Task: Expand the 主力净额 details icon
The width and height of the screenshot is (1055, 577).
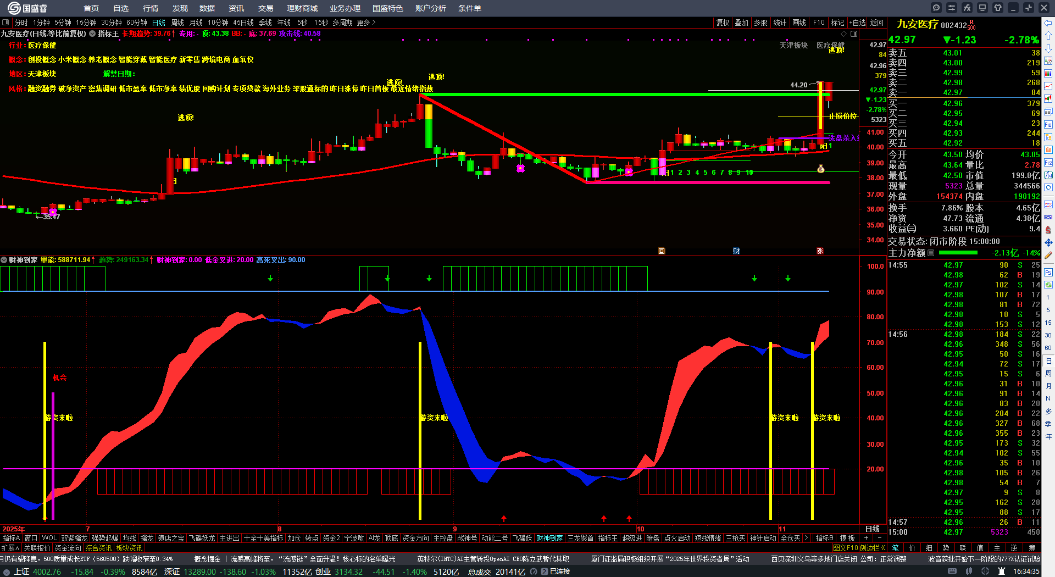Action: 931,253
